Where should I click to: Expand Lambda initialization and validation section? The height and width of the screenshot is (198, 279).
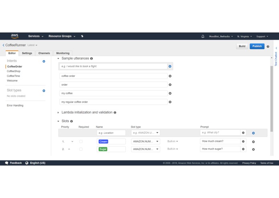pos(58,112)
